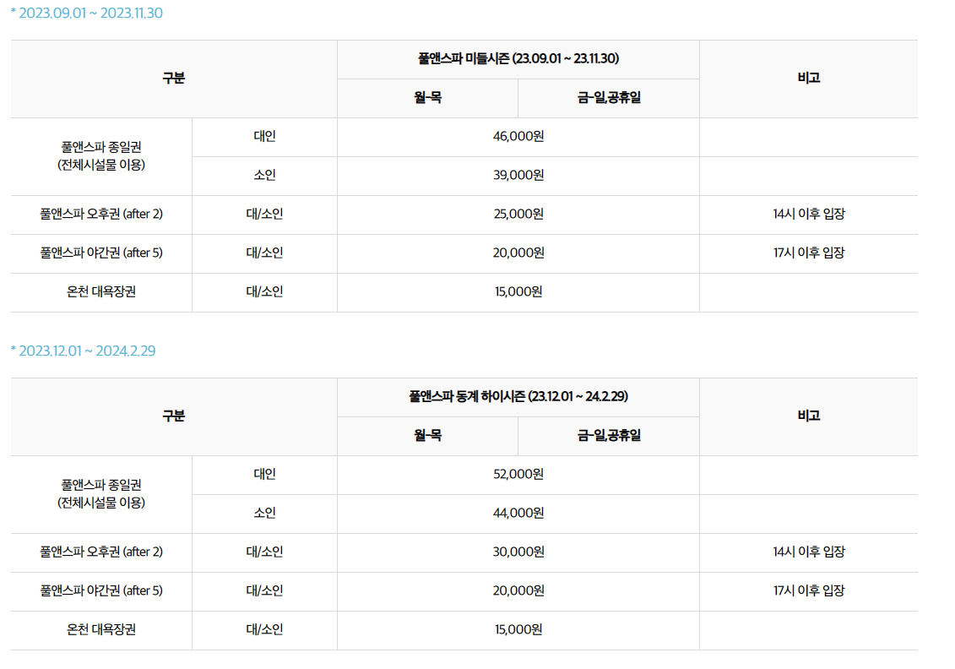Select the 월-목 header of the middle season table

[x=427, y=98]
